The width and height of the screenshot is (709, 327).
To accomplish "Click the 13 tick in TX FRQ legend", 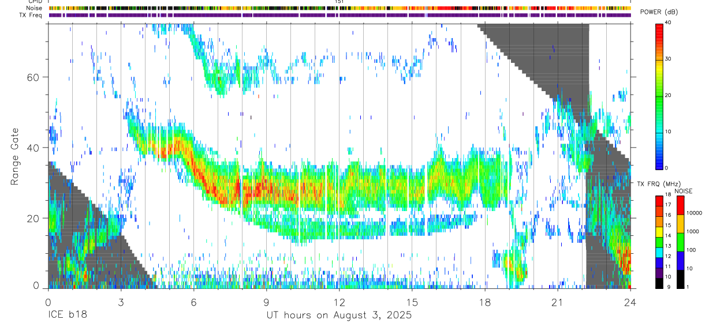I will 668,246.
